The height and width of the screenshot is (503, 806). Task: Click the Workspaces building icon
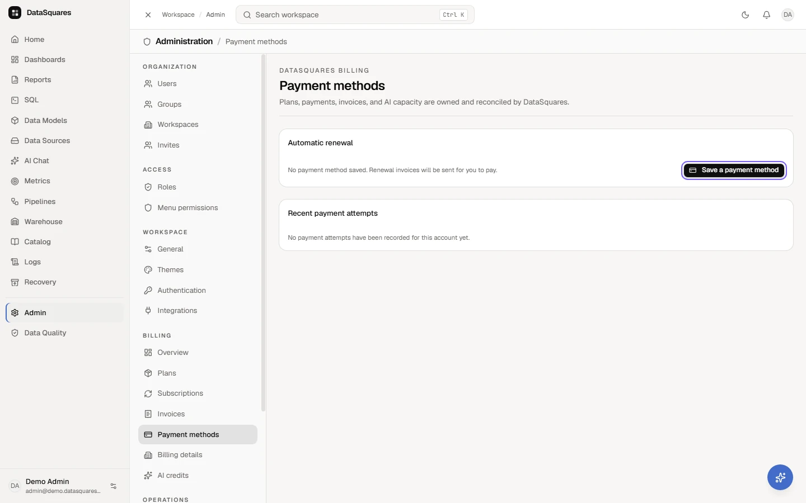148,125
